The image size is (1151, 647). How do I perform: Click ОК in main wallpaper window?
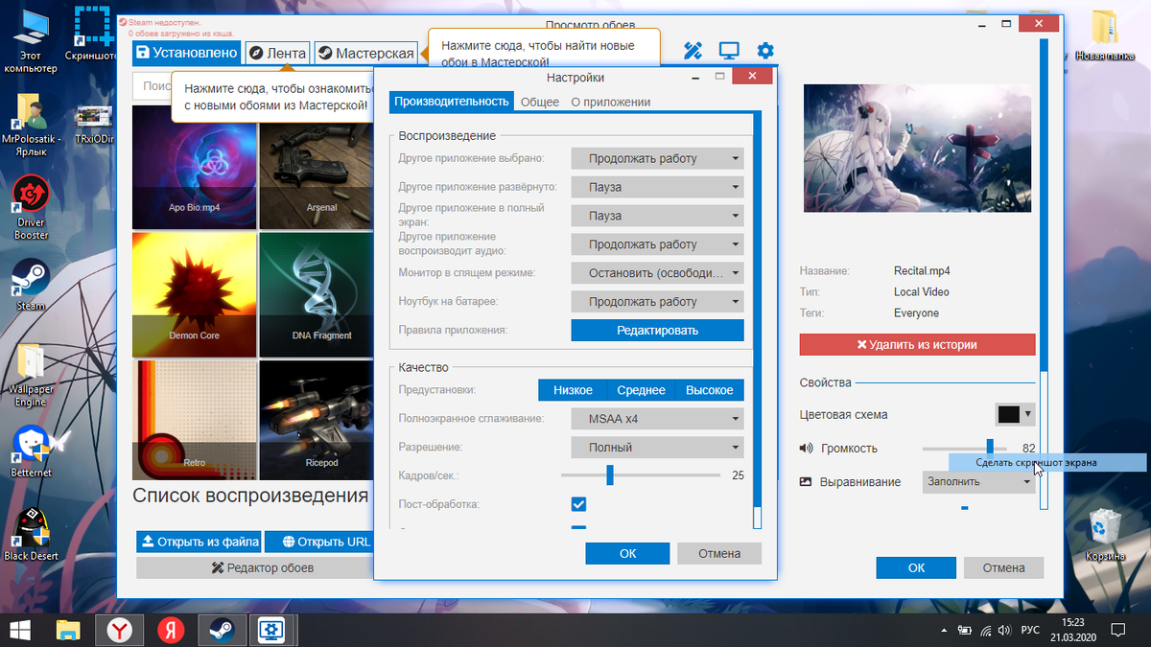click(x=917, y=567)
